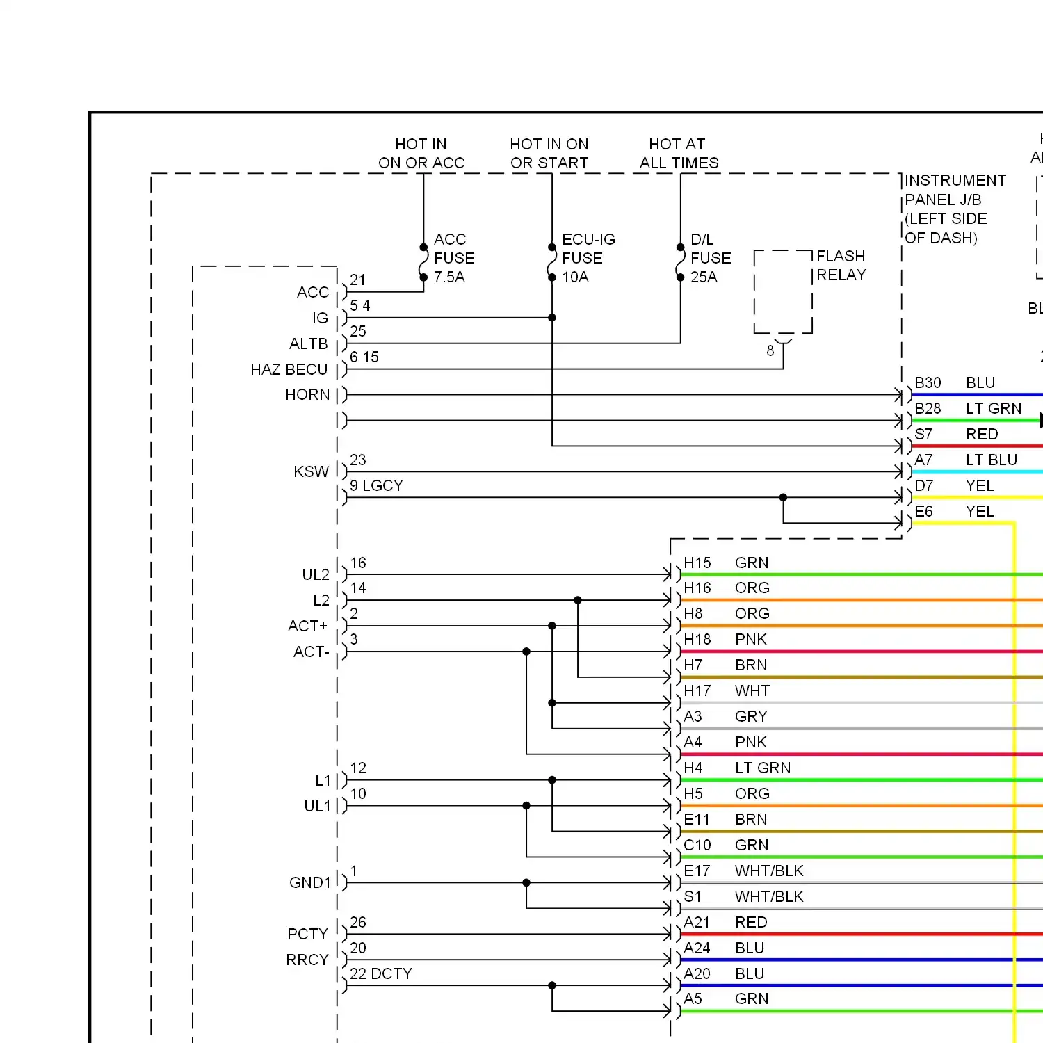Click the "PCTY" terminal name
The height and width of the screenshot is (1043, 1043).
(307, 934)
